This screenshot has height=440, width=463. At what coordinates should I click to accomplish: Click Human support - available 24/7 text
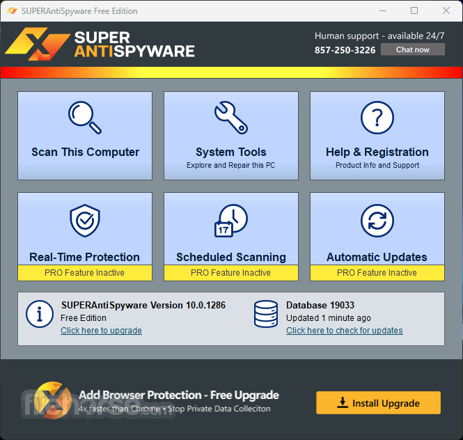379,36
